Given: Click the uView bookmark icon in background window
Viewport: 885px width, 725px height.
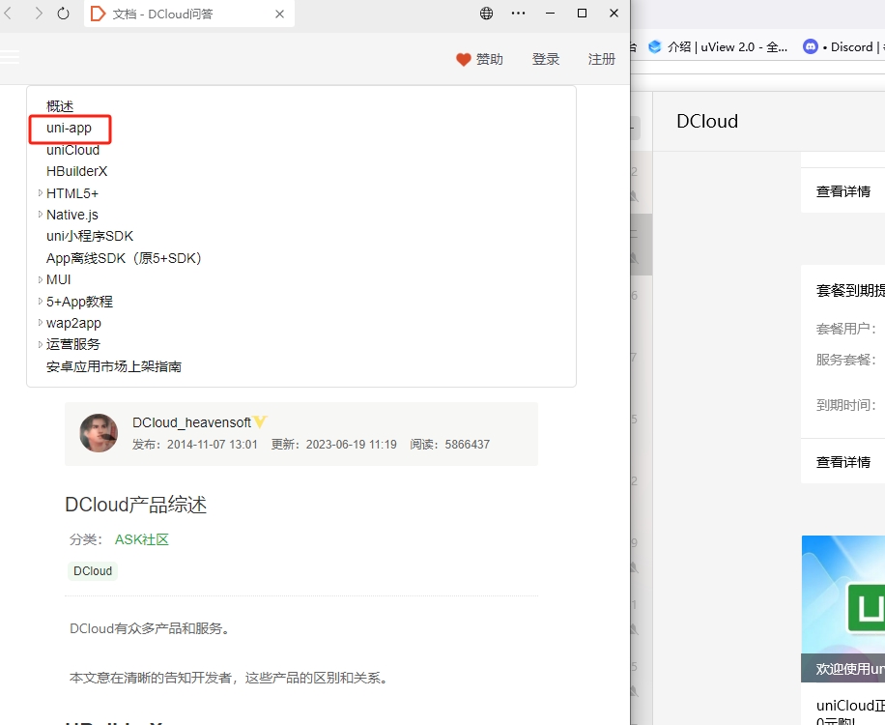Looking at the screenshot, I should coord(655,46).
